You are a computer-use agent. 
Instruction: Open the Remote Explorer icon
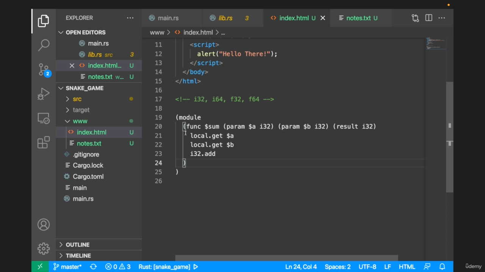(x=44, y=118)
